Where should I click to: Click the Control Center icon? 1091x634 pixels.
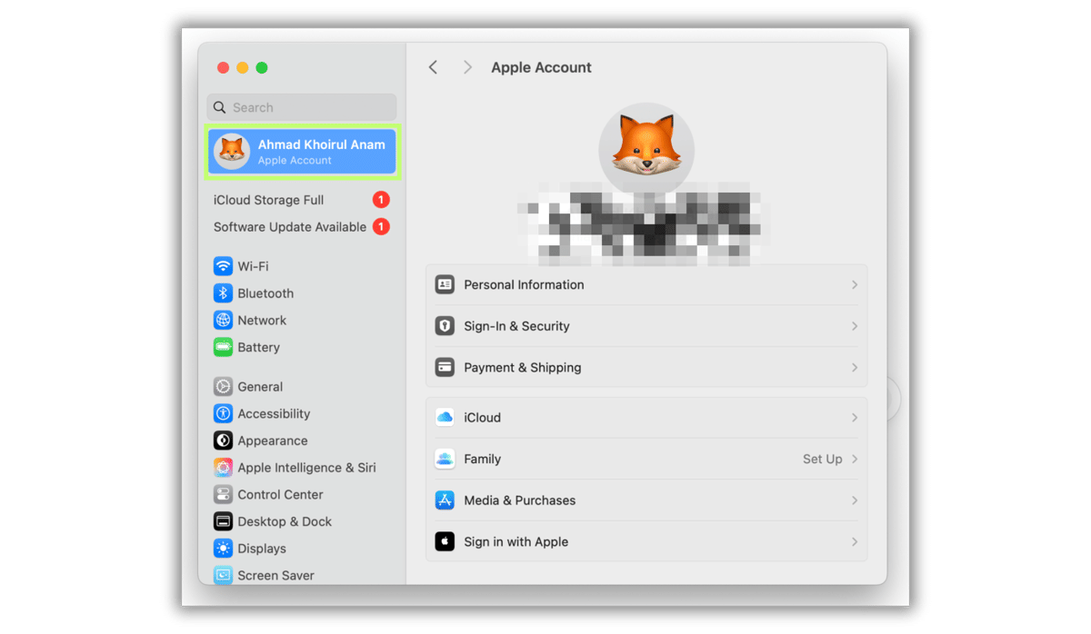click(223, 494)
